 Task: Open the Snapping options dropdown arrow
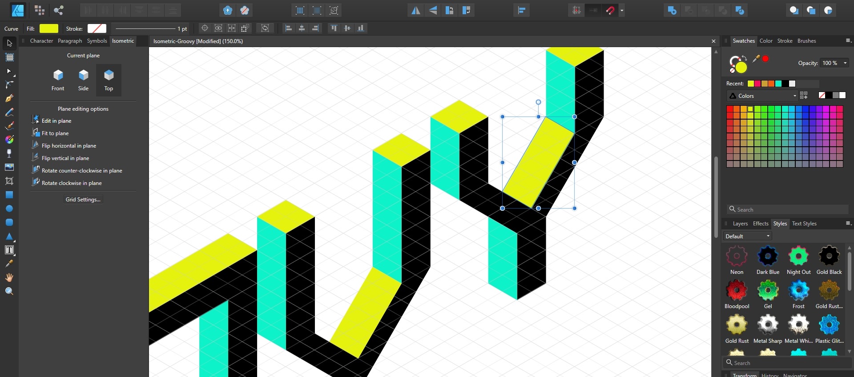tap(622, 10)
